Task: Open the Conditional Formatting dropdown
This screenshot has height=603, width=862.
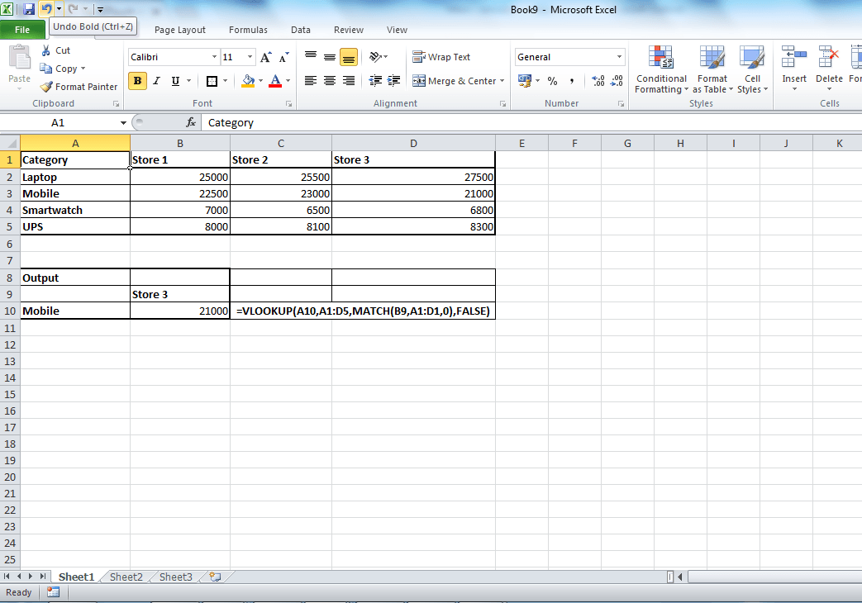Action: click(661, 70)
